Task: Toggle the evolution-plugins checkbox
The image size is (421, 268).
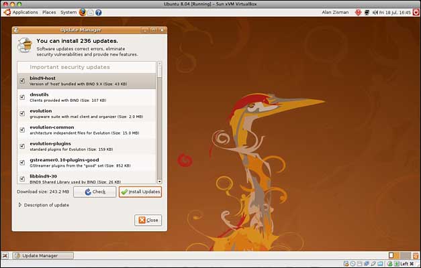Action: pyautogui.click(x=23, y=145)
